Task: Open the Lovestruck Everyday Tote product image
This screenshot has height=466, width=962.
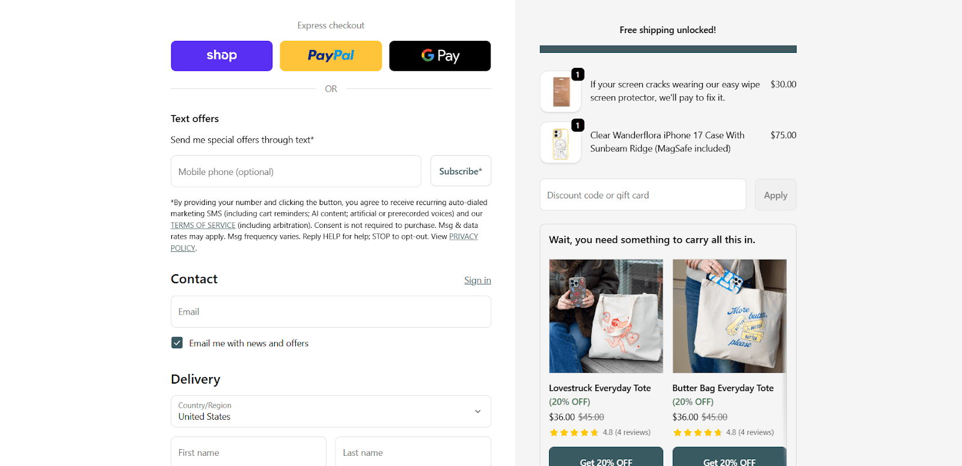Action: click(605, 316)
